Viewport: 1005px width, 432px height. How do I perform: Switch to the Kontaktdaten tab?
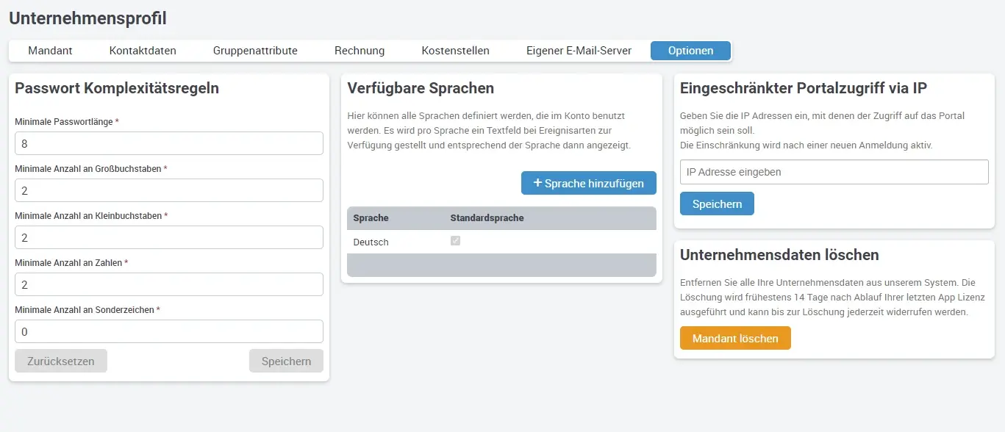tap(143, 51)
